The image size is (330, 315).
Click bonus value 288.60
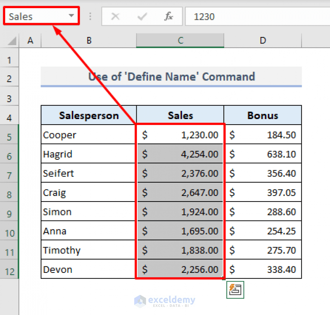click(263, 211)
